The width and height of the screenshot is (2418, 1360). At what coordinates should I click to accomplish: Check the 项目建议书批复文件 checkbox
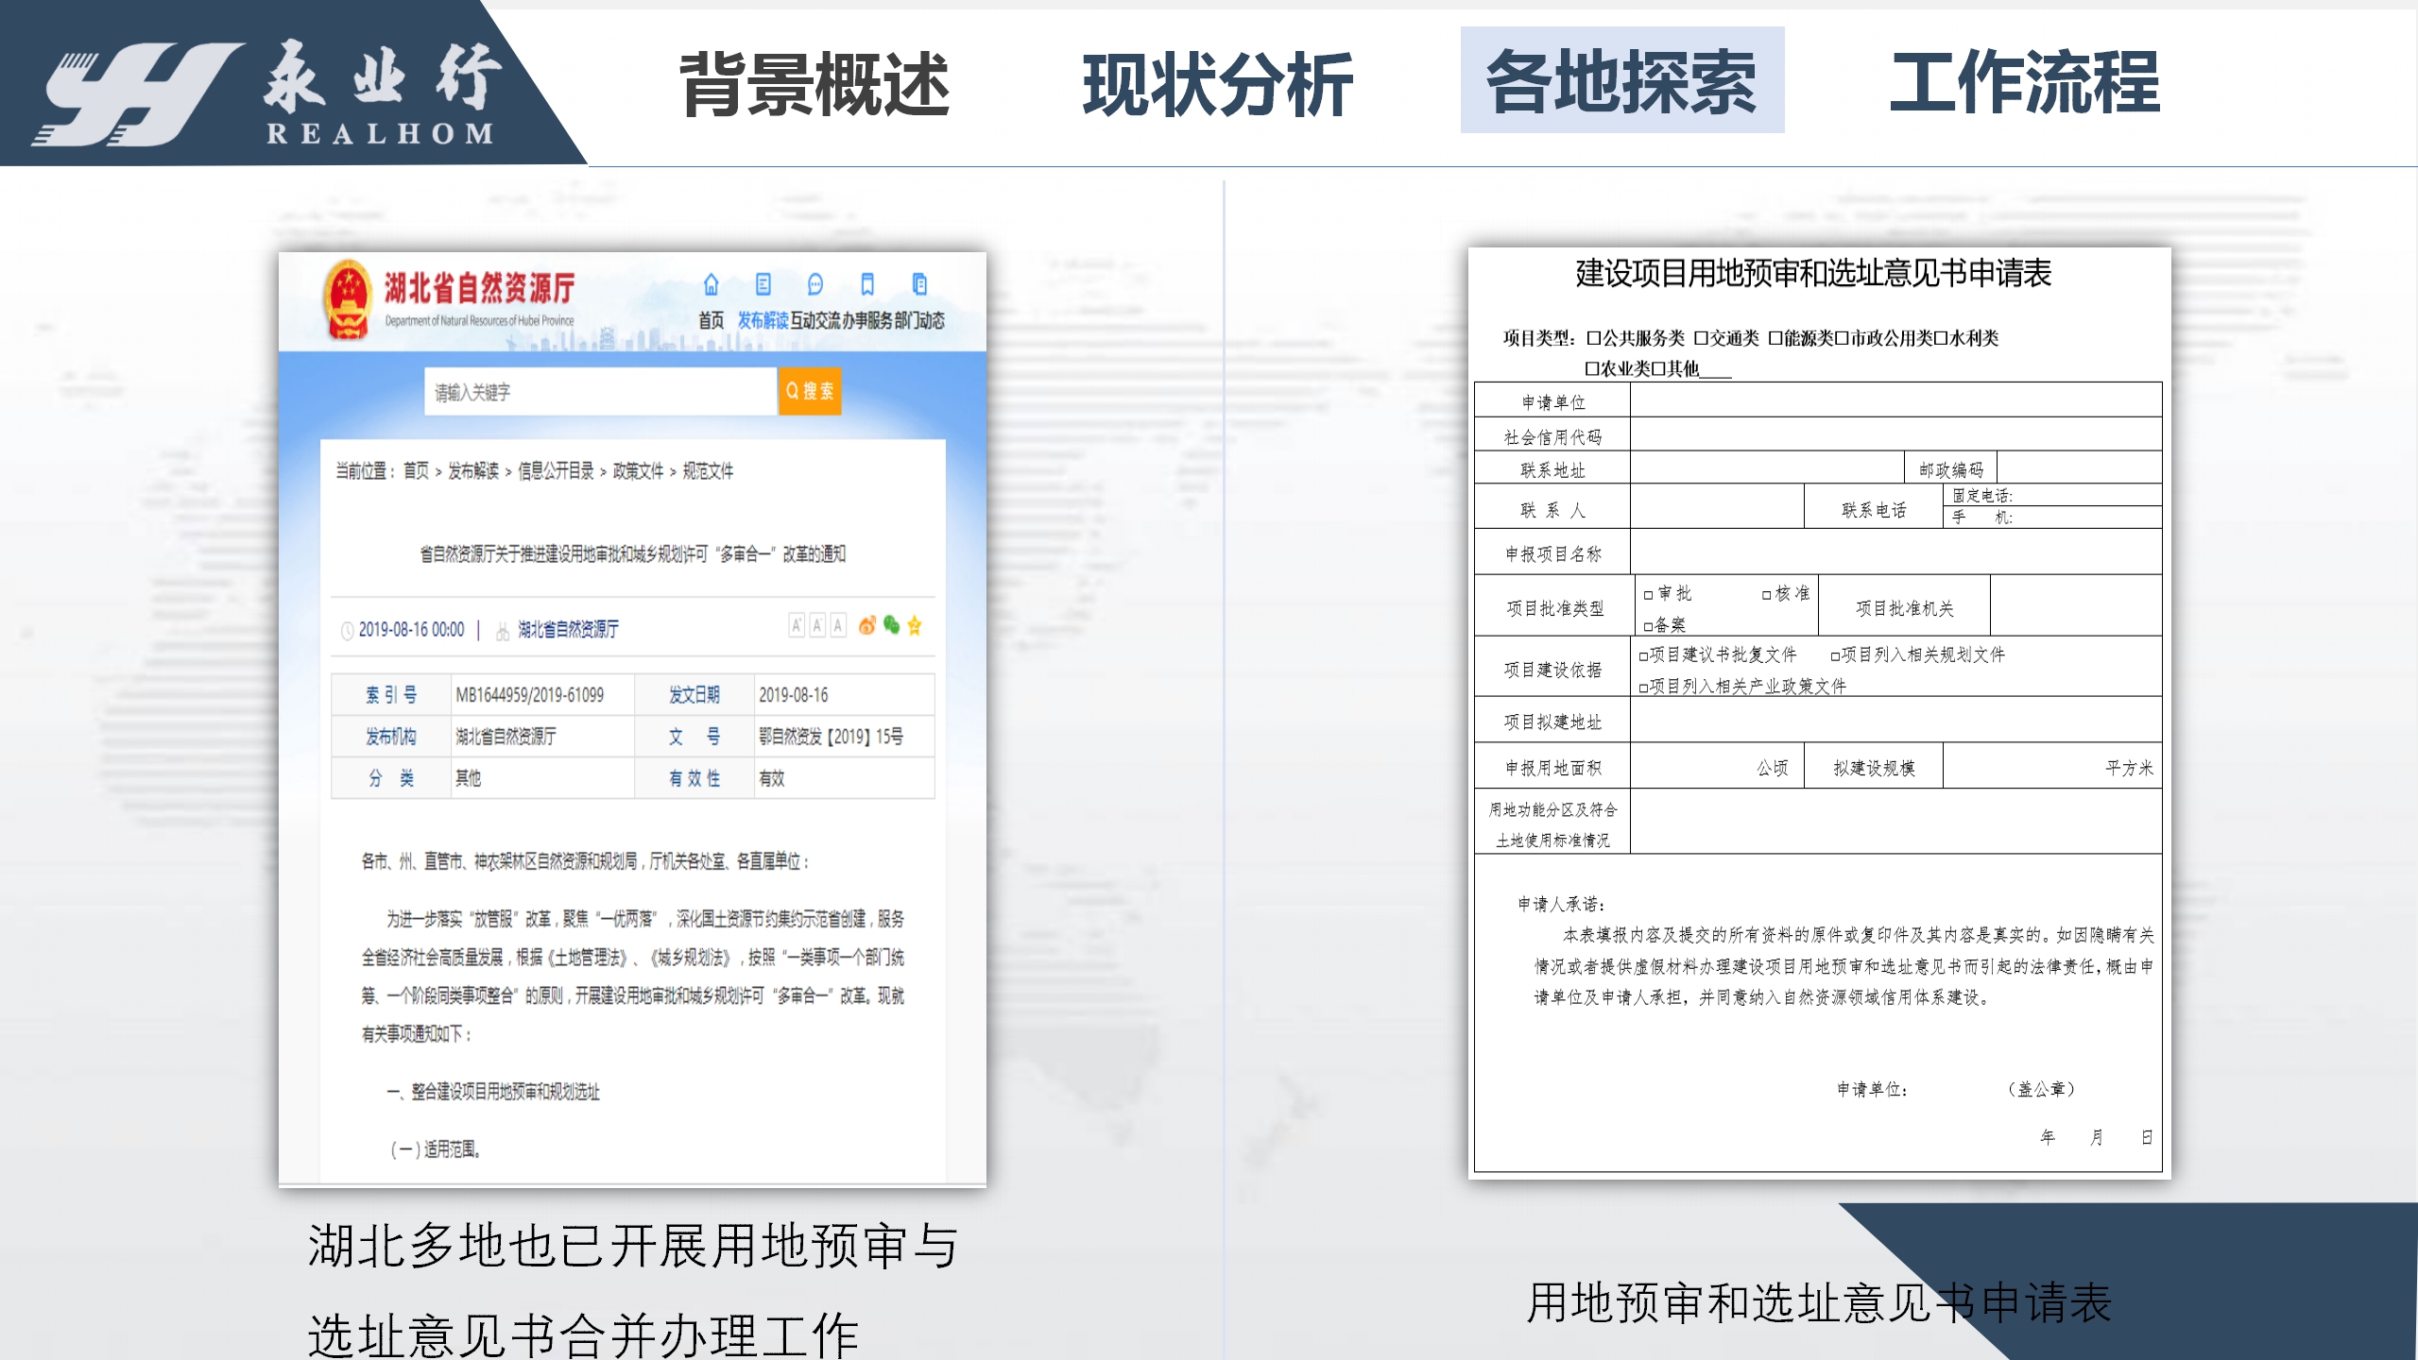pyautogui.click(x=1644, y=655)
